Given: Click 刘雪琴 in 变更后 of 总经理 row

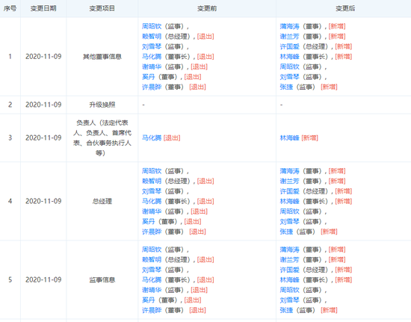Looking at the screenshot, I should pos(289,222).
